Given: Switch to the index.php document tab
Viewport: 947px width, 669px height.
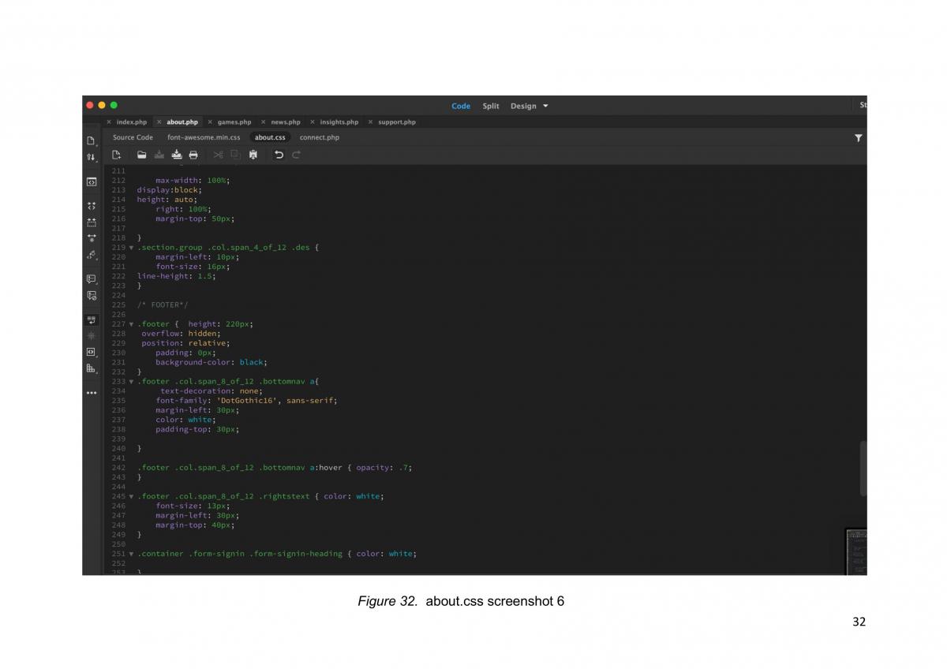Looking at the screenshot, I should (132, 122).
